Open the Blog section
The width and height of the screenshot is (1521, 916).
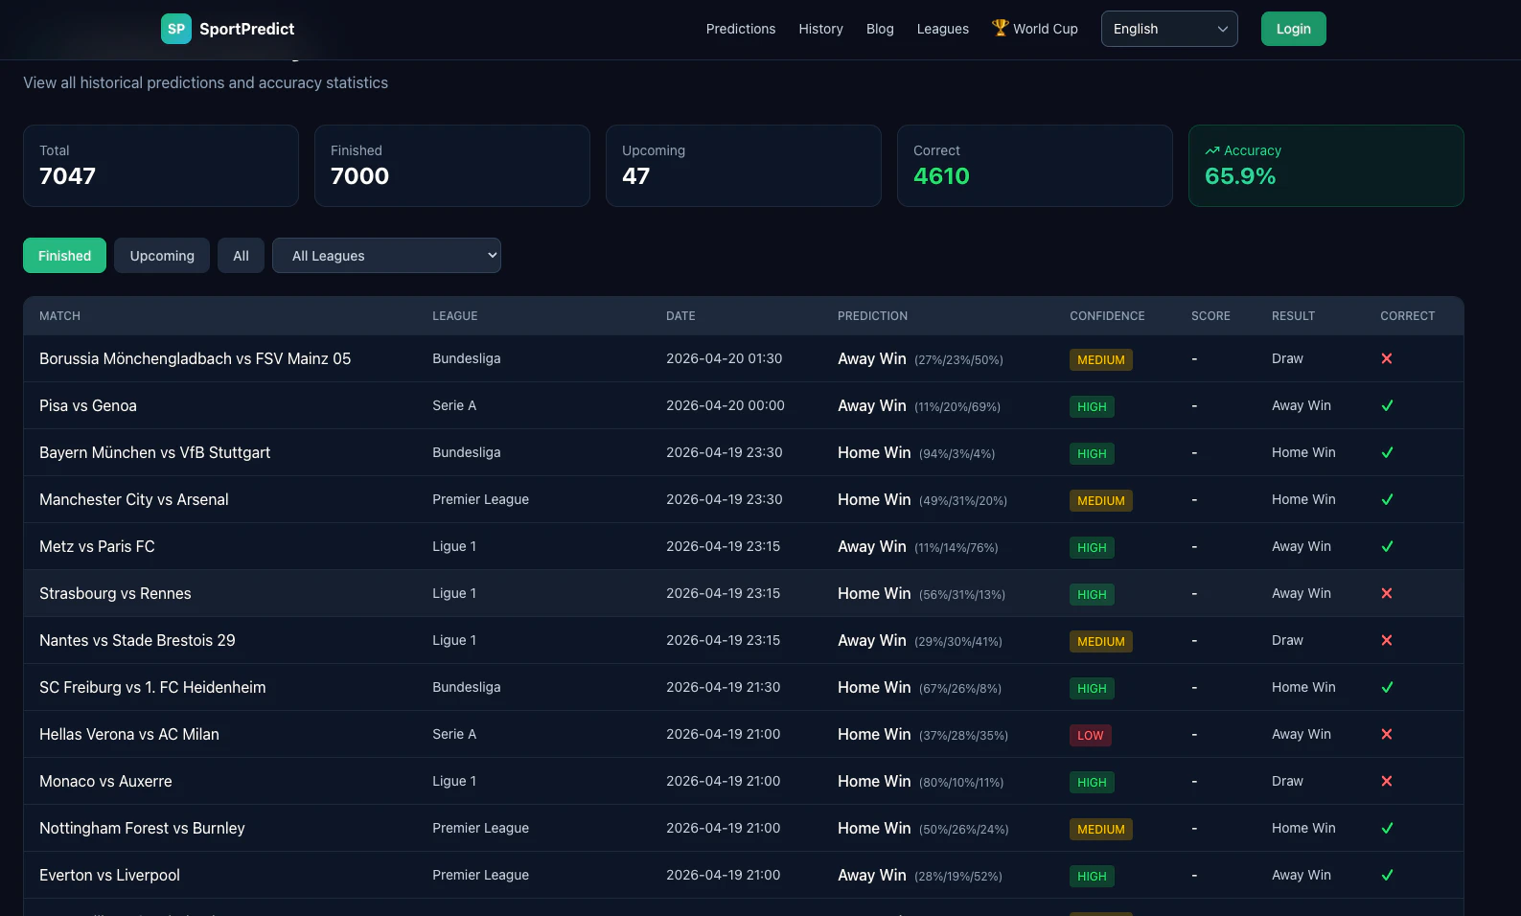880,29
